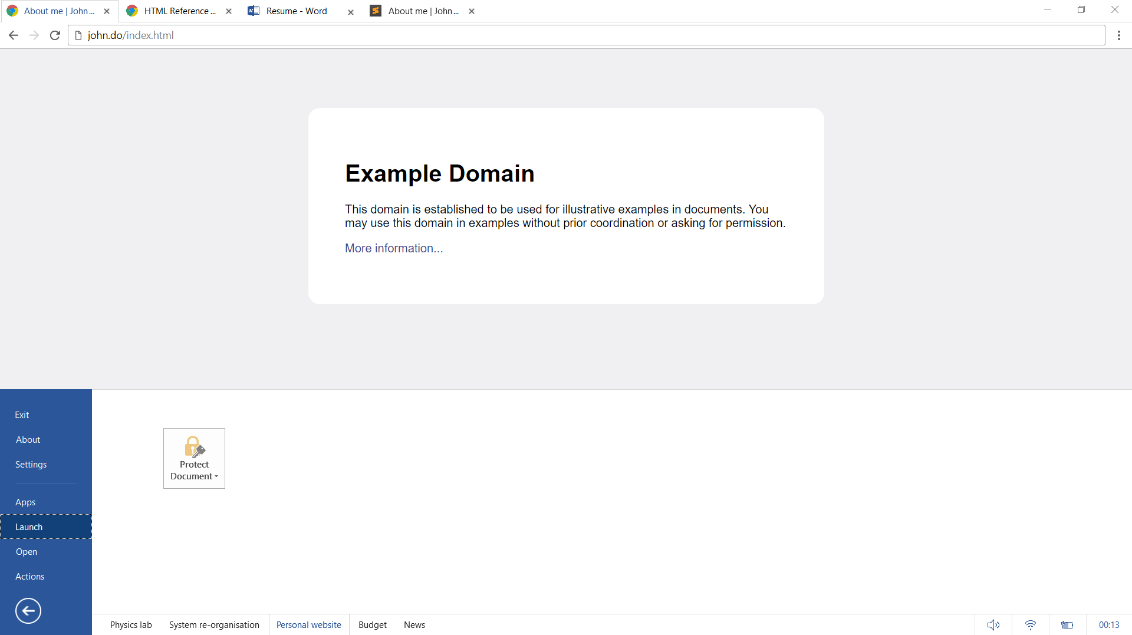Close the first About me | John tab
This screenshot has width=1132, height=635.
[x=107, y=11]
